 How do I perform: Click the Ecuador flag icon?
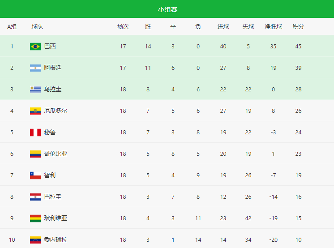(35, 111)
